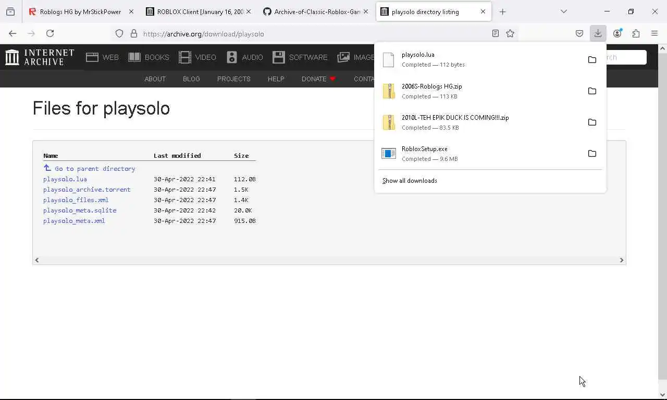Open playsolo_archive.torrent link
Screen dimensions: 667x400
pos(87,190)
